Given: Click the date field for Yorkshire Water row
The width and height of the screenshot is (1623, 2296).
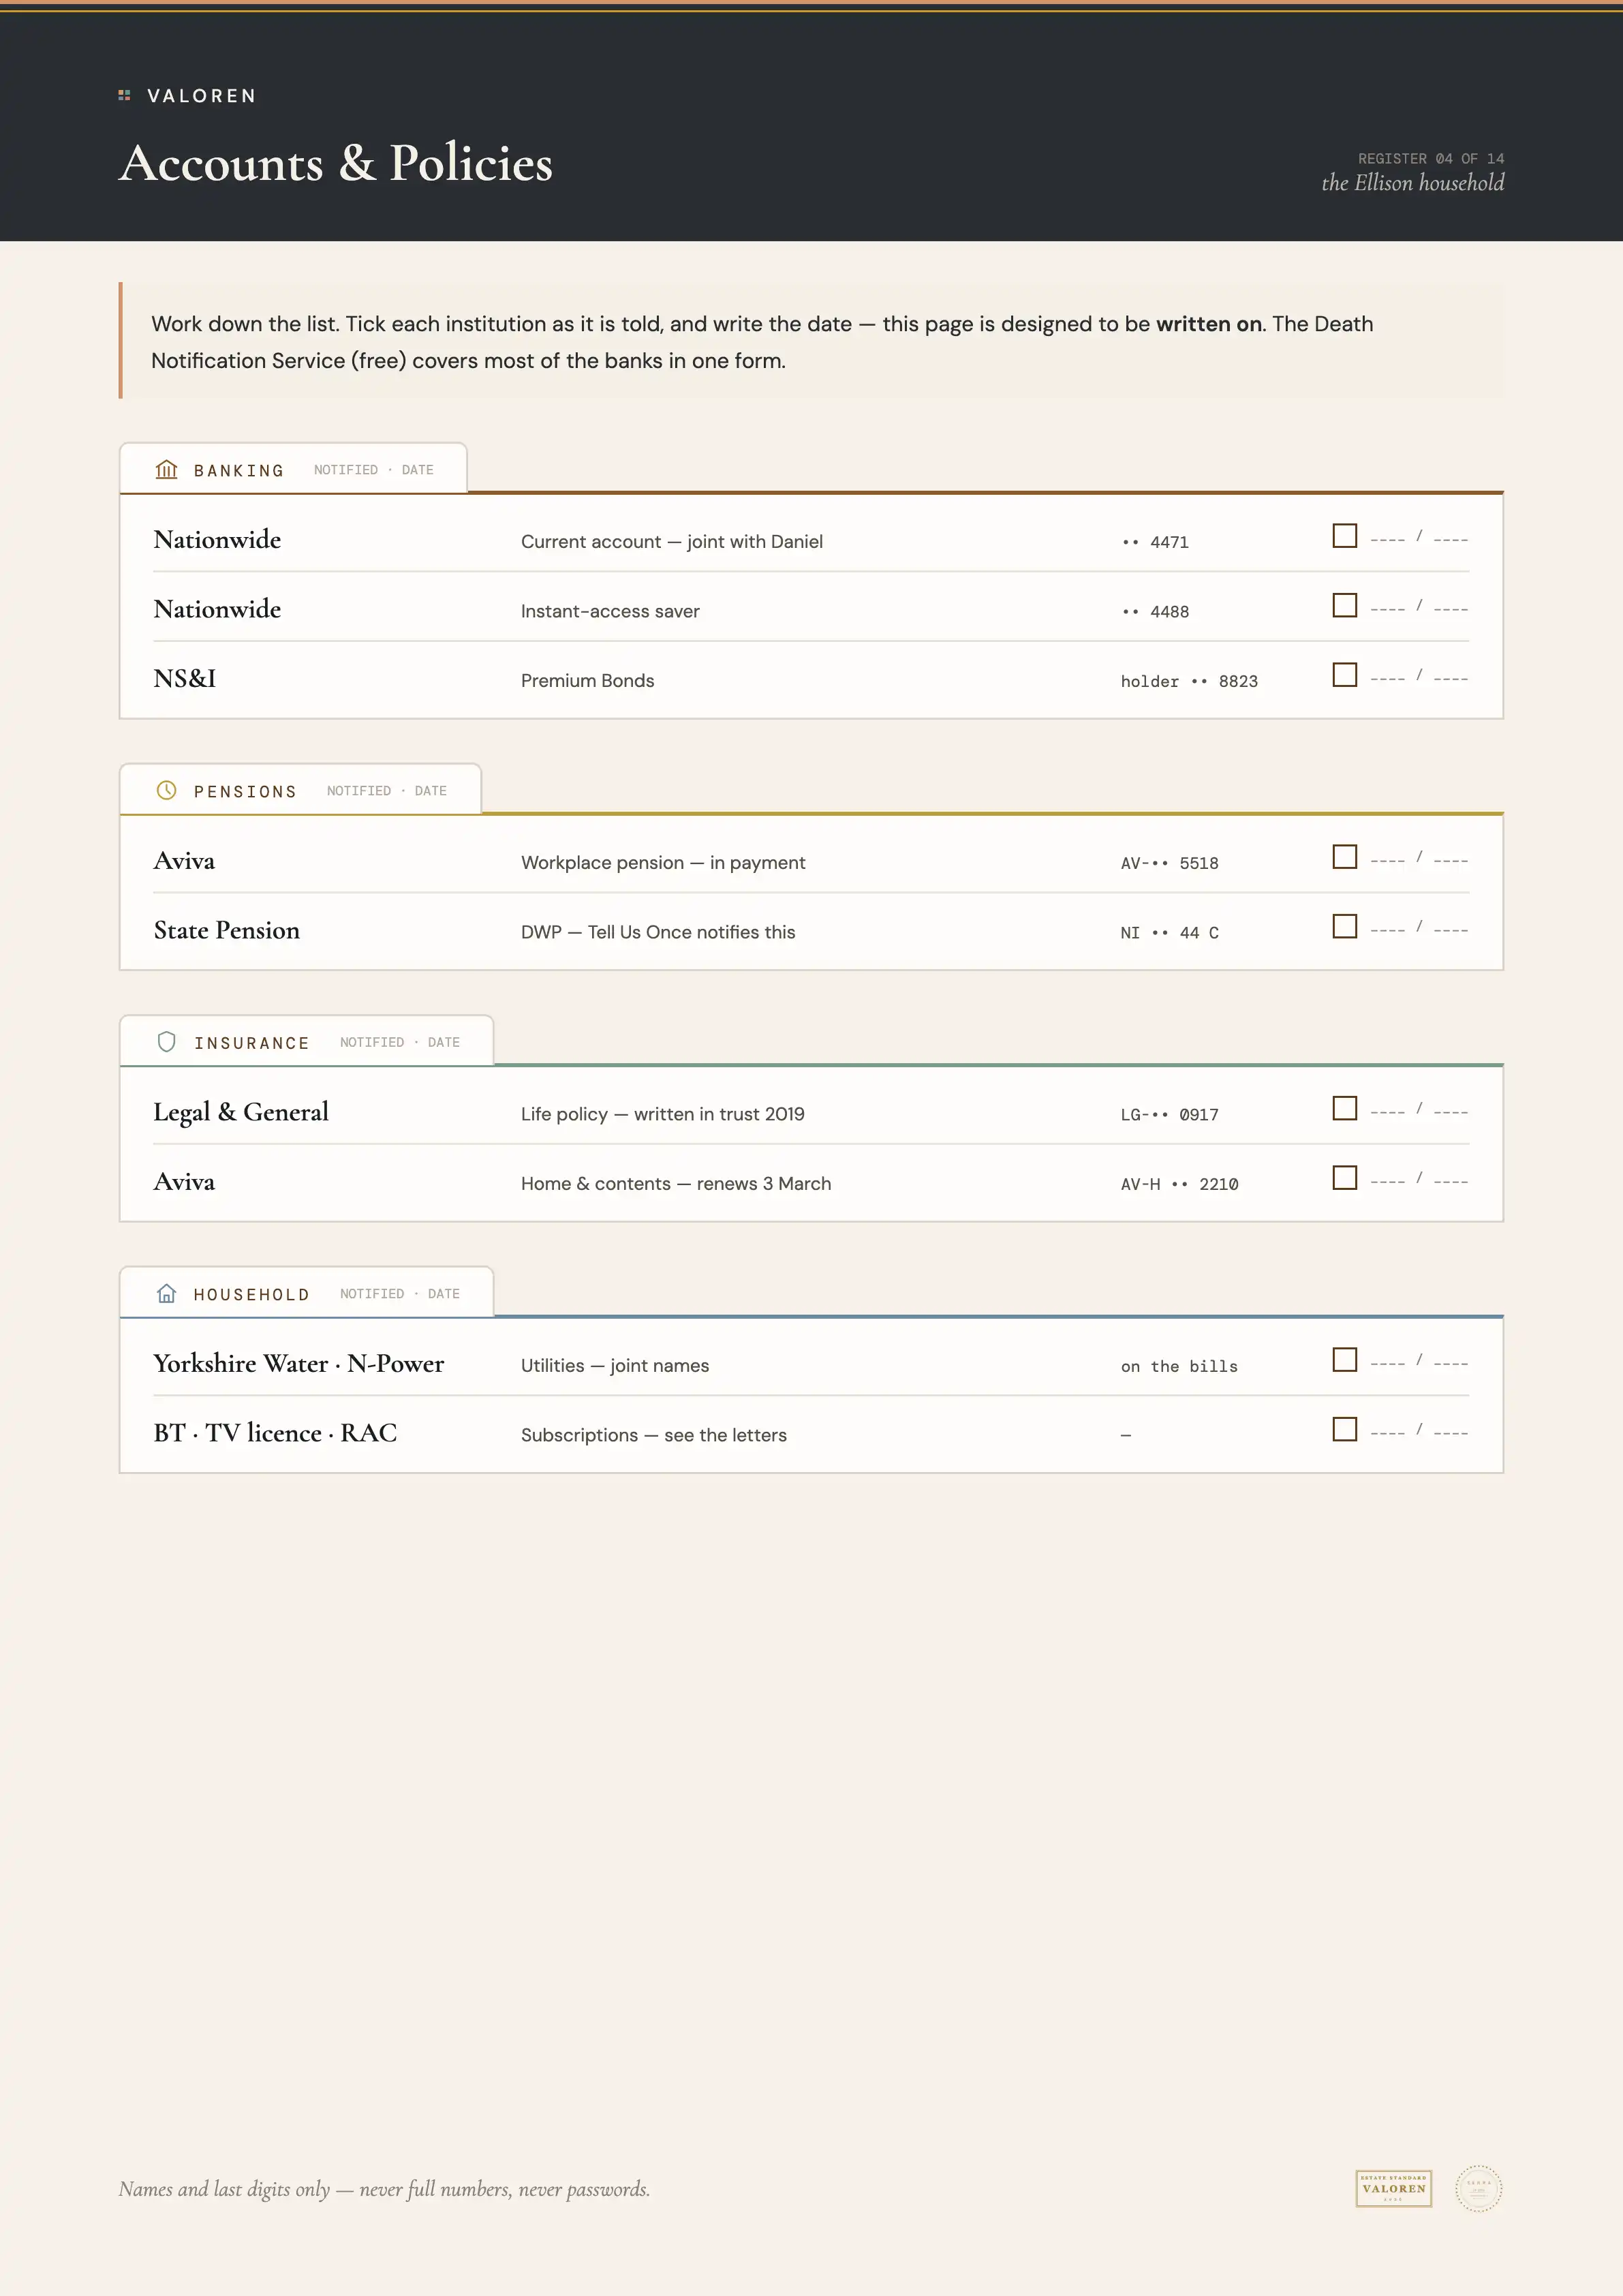Looking at the screenshot, I should click(x=1419, y=1362).
